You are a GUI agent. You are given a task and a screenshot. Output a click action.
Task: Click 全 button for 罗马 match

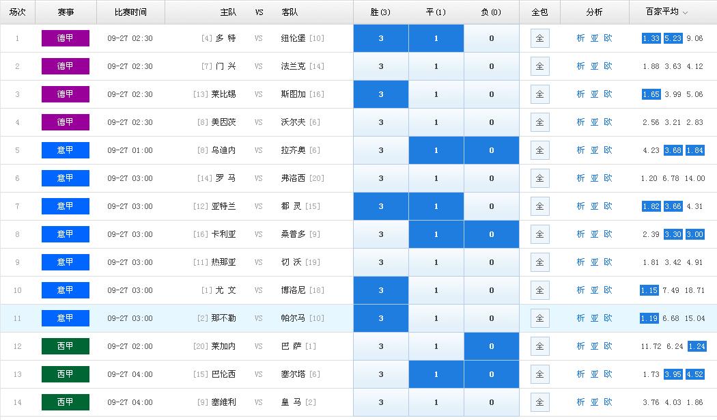(539, 178)
